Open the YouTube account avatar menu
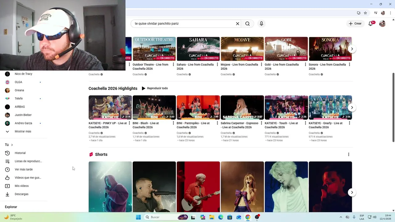The height and width of the screenshot is (222, 395). tap(382, 24)
